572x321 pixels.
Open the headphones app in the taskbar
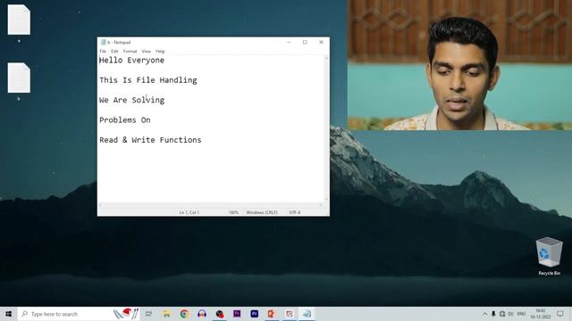click(x=202, y=314)
